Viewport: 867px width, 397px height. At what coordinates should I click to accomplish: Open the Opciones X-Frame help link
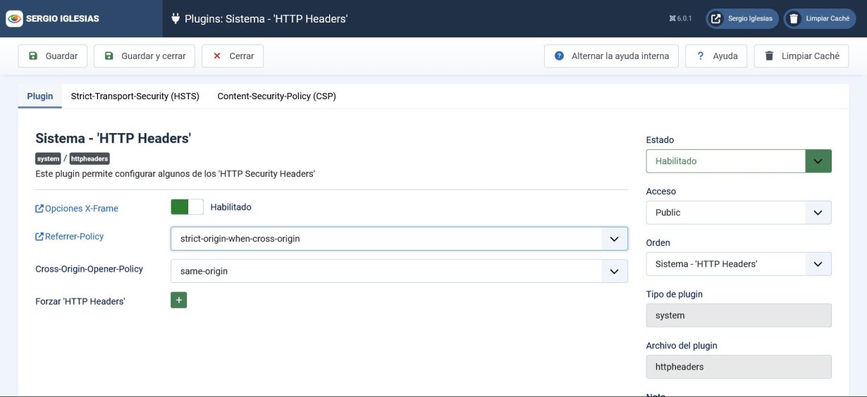pyautogui.click(x=77, y=208)
